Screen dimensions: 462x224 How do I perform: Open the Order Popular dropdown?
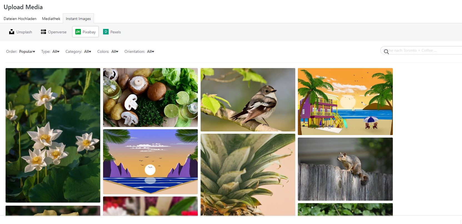pyautogui.click(x=27, y=51)
